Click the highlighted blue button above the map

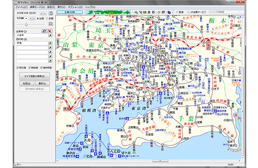pyautogui.click(x=70, y=12)
